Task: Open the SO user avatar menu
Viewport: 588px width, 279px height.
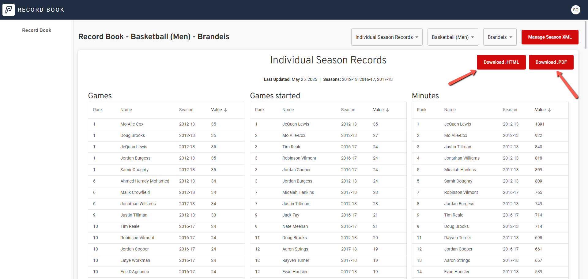Action: pos(576,10)
